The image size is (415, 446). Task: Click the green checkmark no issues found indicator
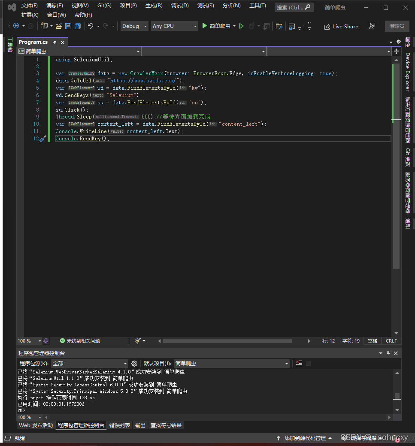click(62, 341)
